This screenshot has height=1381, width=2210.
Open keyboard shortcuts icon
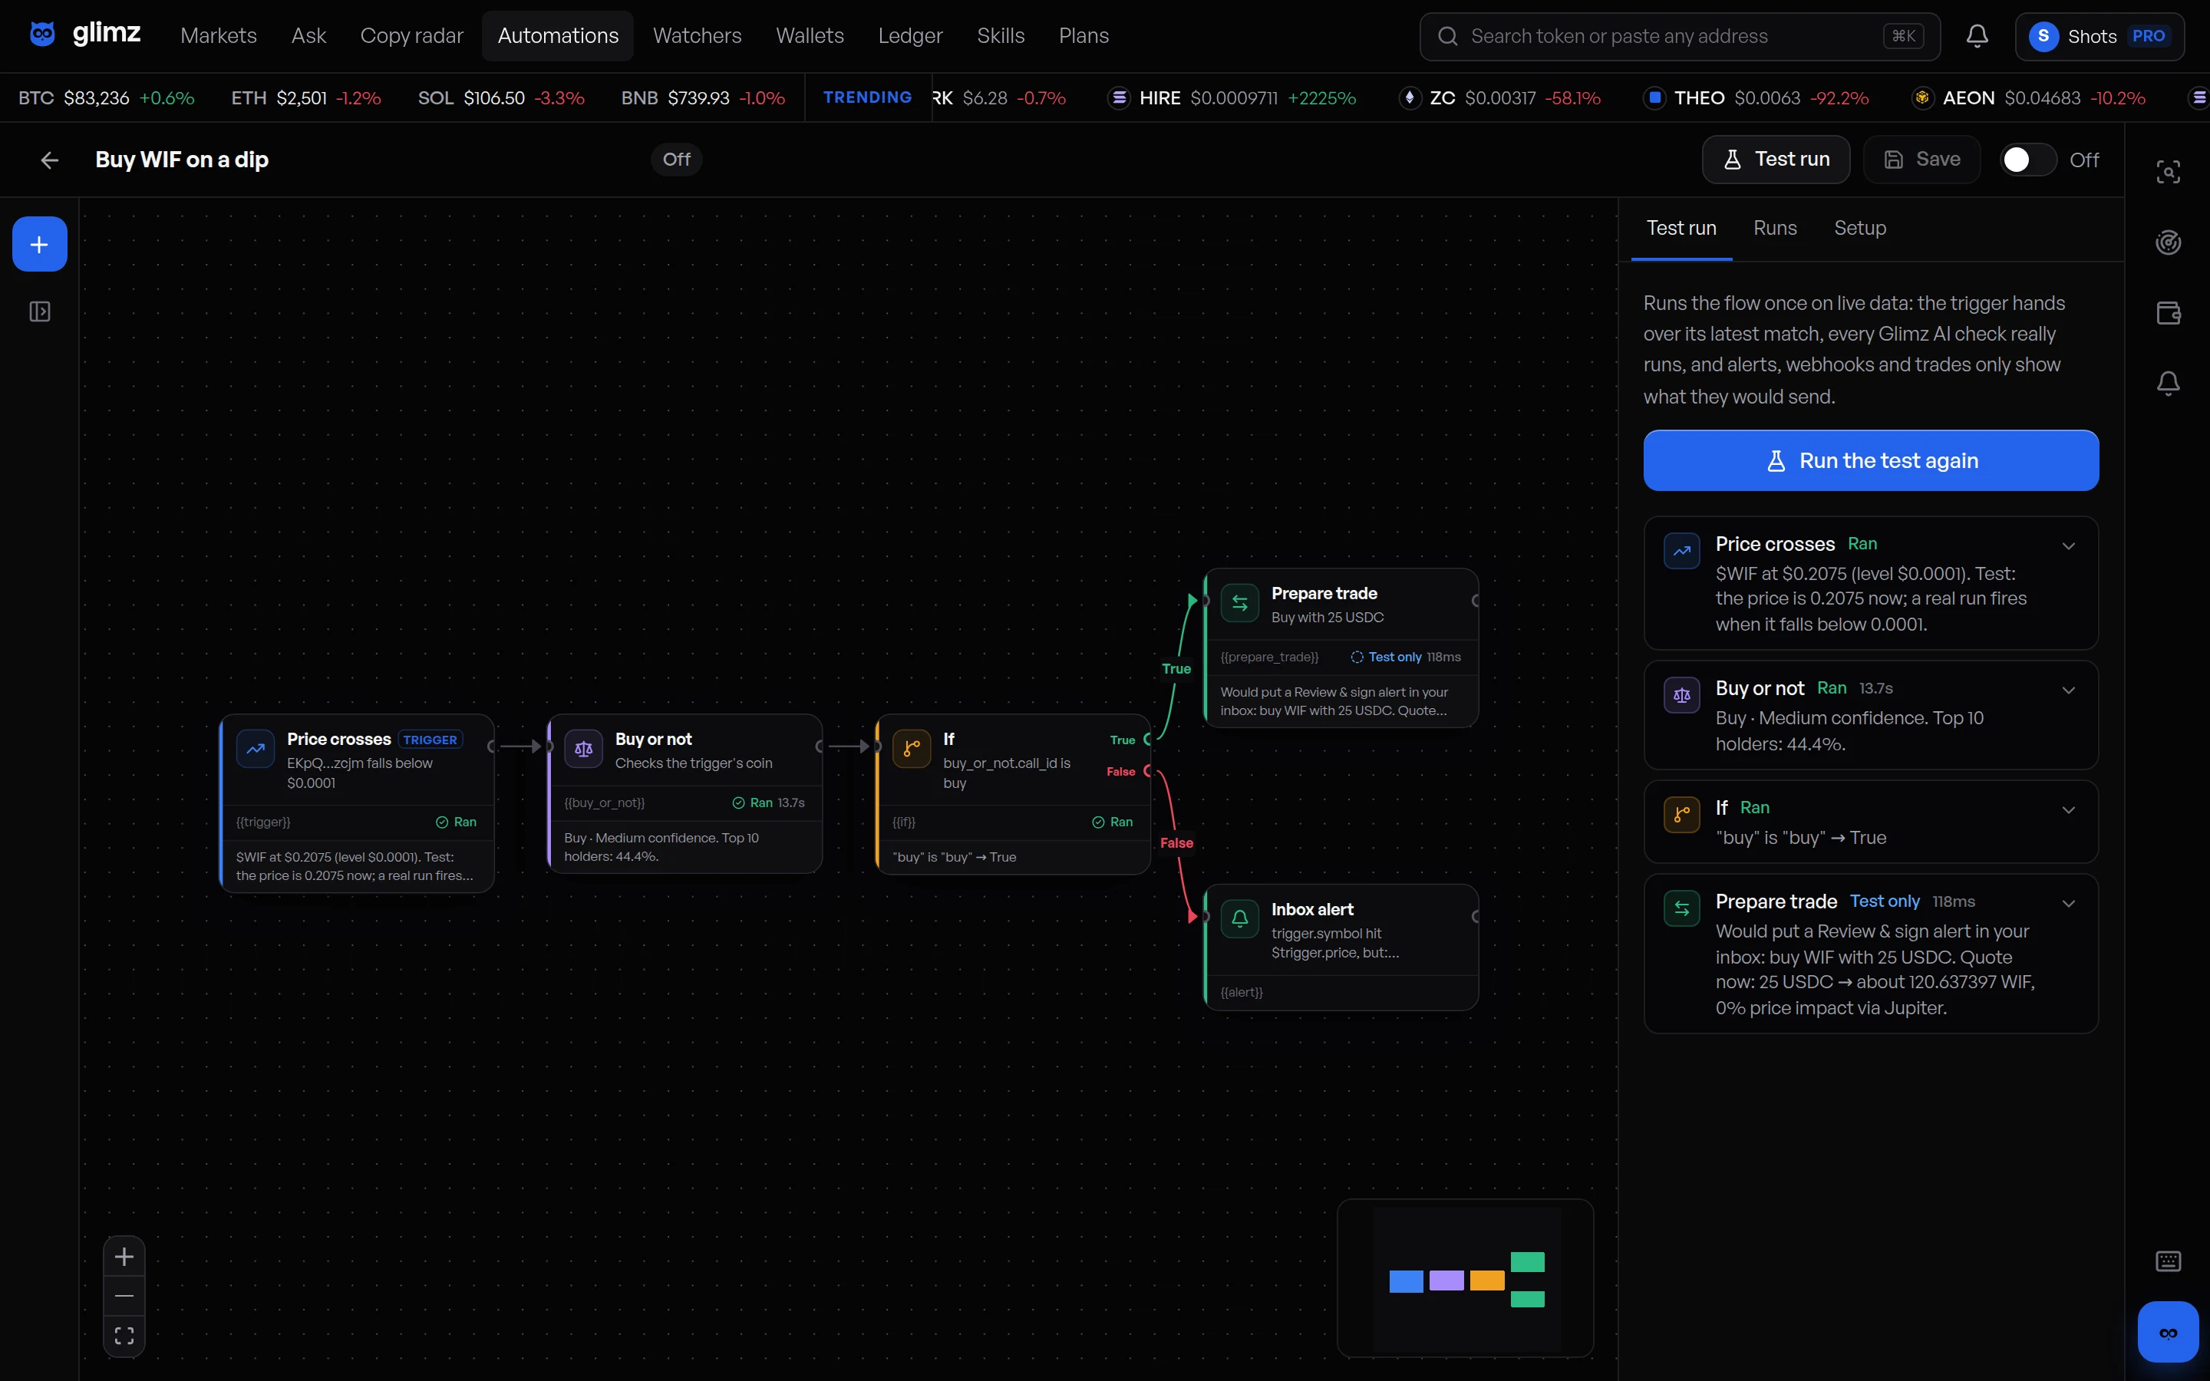2168,1261
